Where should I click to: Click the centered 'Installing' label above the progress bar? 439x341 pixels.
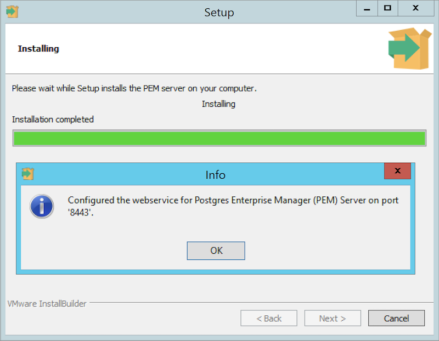218,104
